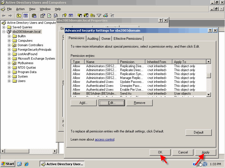
Task: Select the Program Data tree item
Action: click(x=27, y=72)
